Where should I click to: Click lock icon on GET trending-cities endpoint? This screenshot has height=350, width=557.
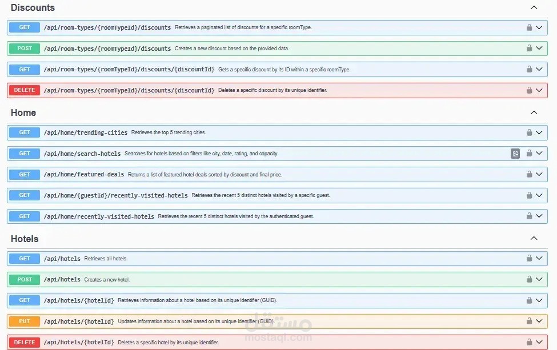tap(529, 132)
